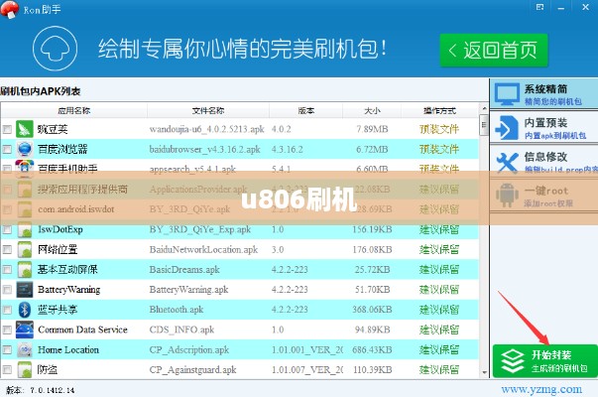Click the 蓝牙共享 Bluetooth icon
Screen dimensions: 598x397
[25, 310]
